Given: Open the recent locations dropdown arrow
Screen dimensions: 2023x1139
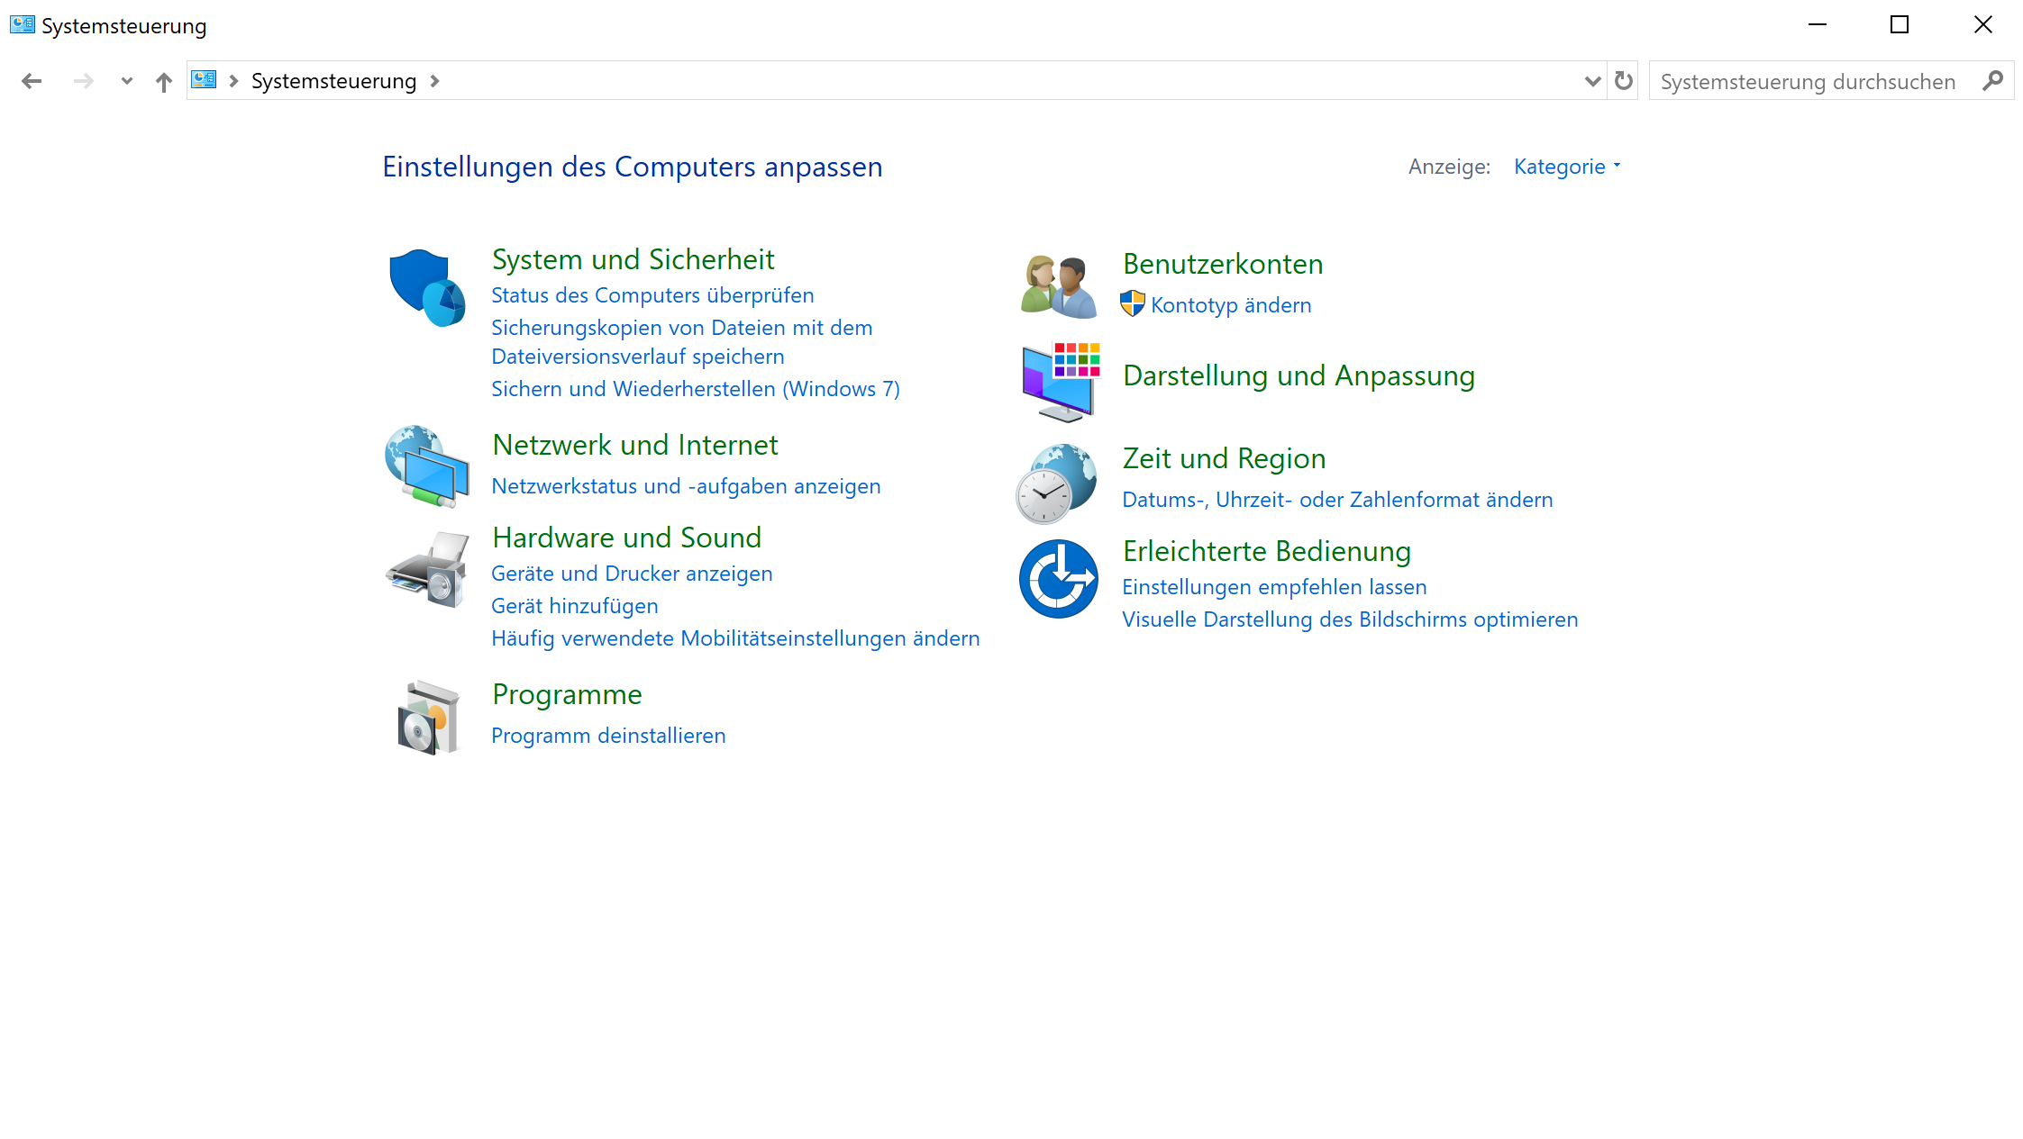Looking at the screenshot, I should click(126, 82).
